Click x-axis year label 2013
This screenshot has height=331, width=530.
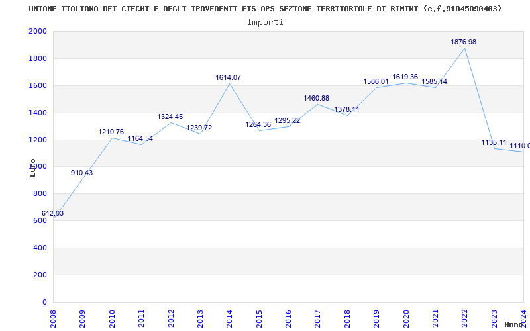click(200, 318)
